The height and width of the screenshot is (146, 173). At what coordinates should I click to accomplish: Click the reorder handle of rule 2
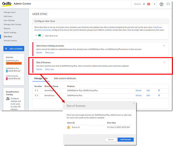(35, 95)
